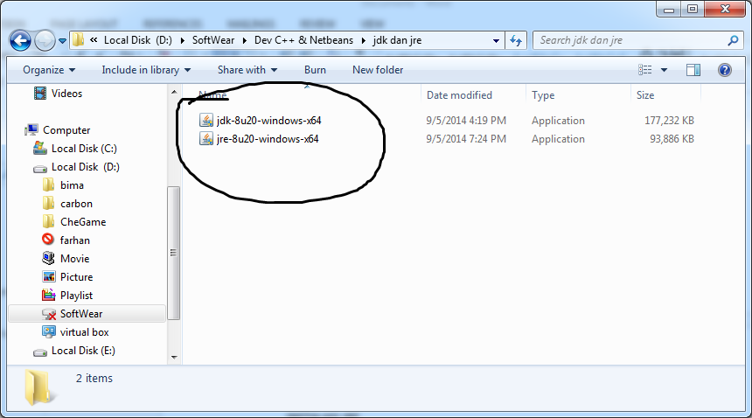Click the Local Disk (D:) breadcrumb
This screenshot has height=418, width=752.
click(137, 40)
